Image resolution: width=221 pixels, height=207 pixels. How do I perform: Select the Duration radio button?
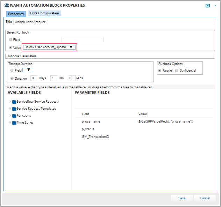pos(12,78)
